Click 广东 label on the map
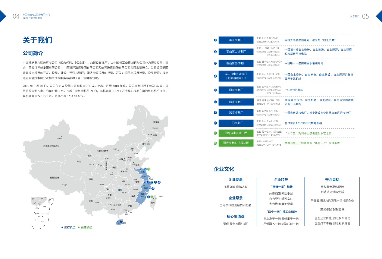The height and width of the screenshot is (259, 382). (x=130, y=206)
